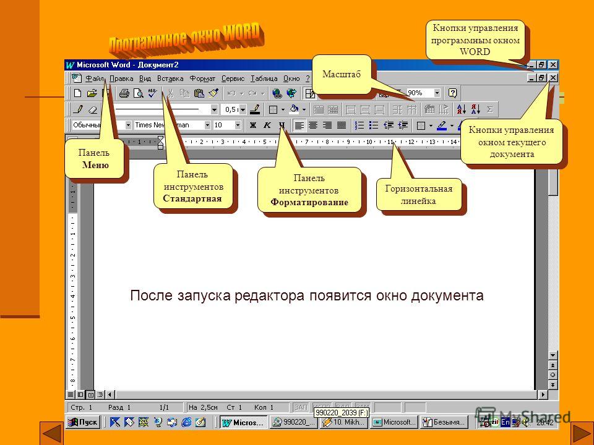
Task: Sort descending with the Я-А arrow
Action: click(476, 109)
